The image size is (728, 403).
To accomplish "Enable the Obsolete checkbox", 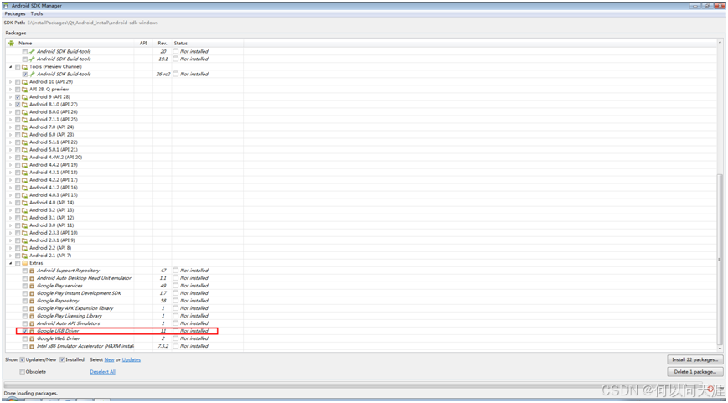I will coord(23,372).
